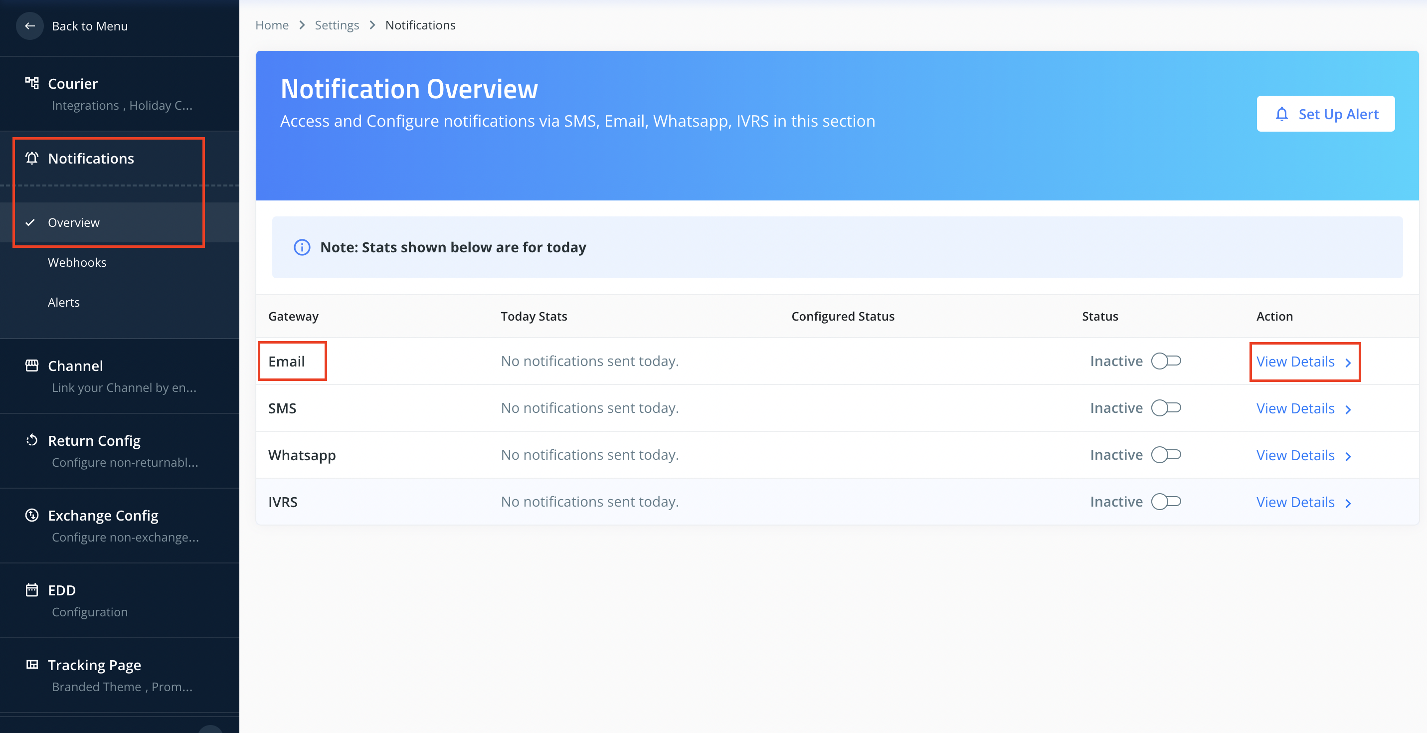
Task: Open View Details chevron for IVRS
Action: pos(1348,503)
